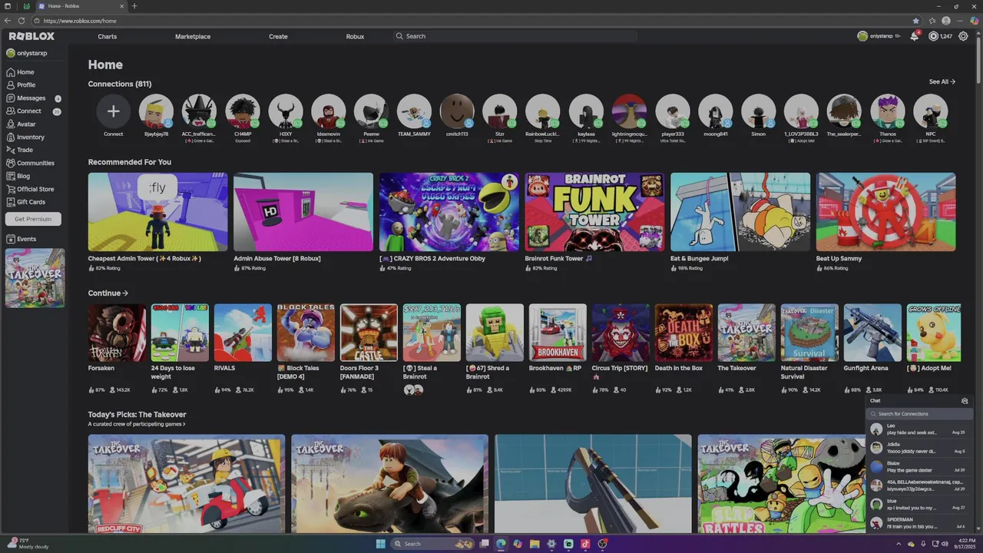This screenshot has height=553, width=983.
Task: Open Admin Abuse Tower game thumbnail
Action: coord(303,212)
